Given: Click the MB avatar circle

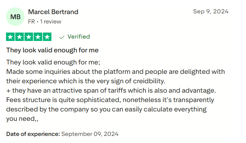Looking at the screenshot, I should click(x=15, y=16).
